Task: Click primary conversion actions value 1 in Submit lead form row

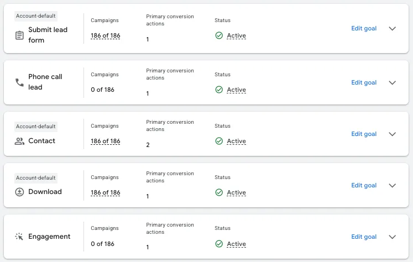Action: point(148,39)
